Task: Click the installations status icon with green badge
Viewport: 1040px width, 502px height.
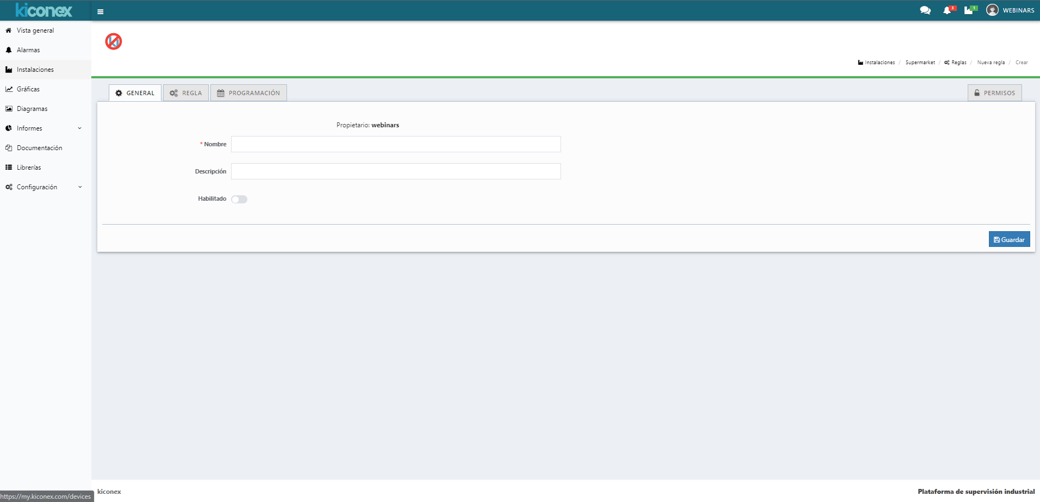Action: pos(969,10)
